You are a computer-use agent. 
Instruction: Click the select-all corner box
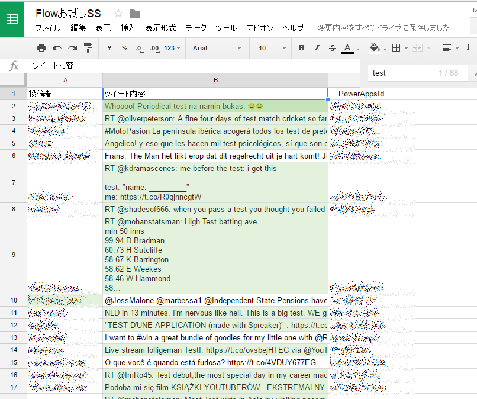pyautogui.click(x=14, y=80)
